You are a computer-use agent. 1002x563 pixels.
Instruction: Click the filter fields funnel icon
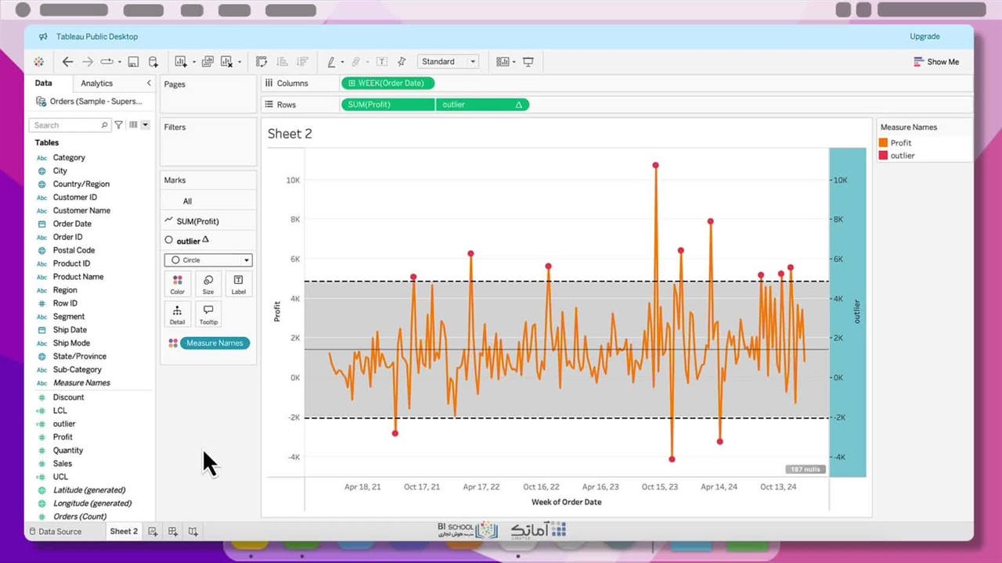pyautogui.click(x=118, y=125)
